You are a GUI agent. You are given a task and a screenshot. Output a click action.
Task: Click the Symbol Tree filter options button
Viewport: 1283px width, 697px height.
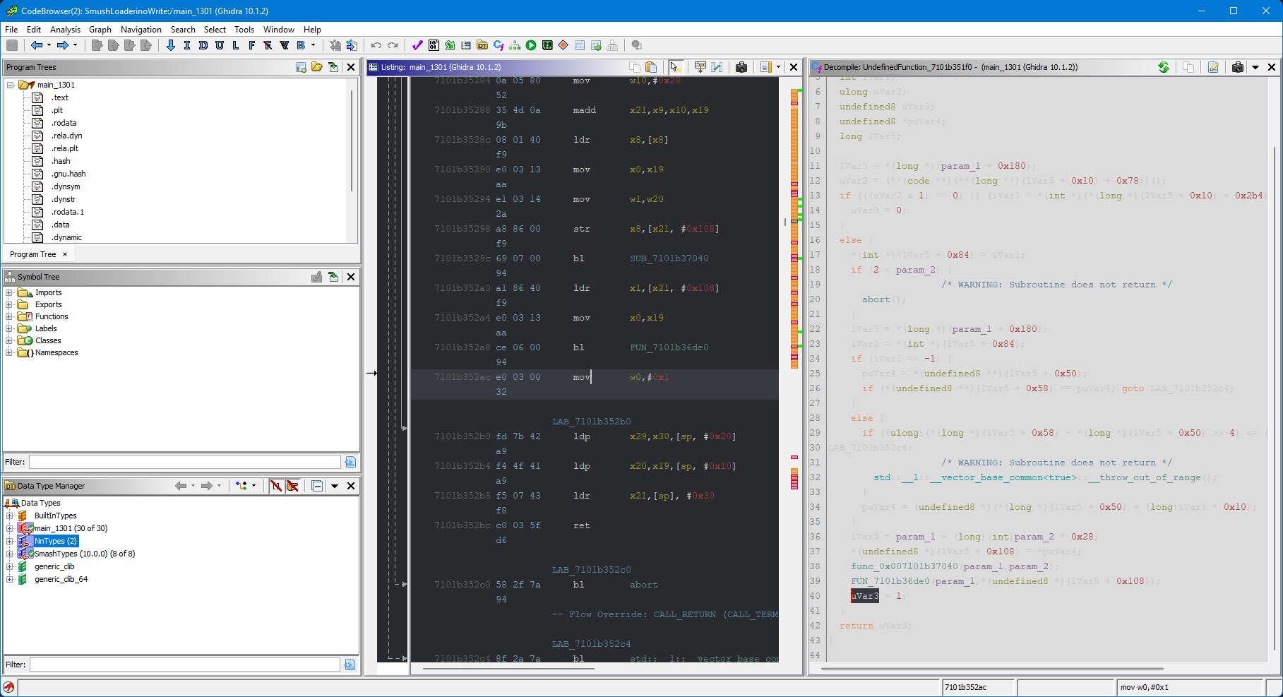[x=350, y=462]
